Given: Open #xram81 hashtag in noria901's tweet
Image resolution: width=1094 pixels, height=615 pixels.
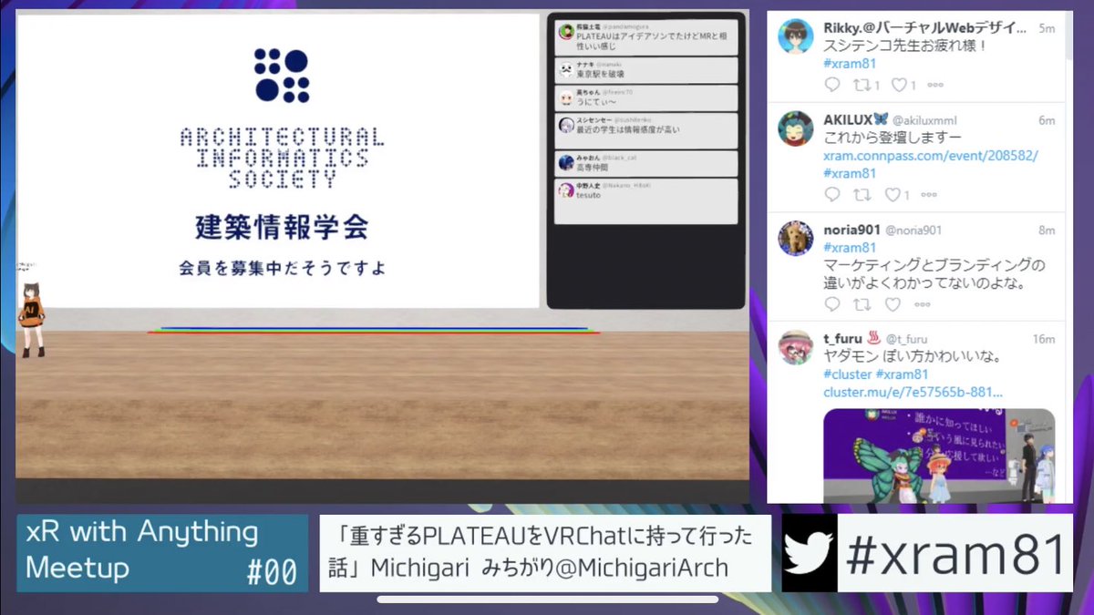Looking at the screenshot, I should tap(849, 247).
